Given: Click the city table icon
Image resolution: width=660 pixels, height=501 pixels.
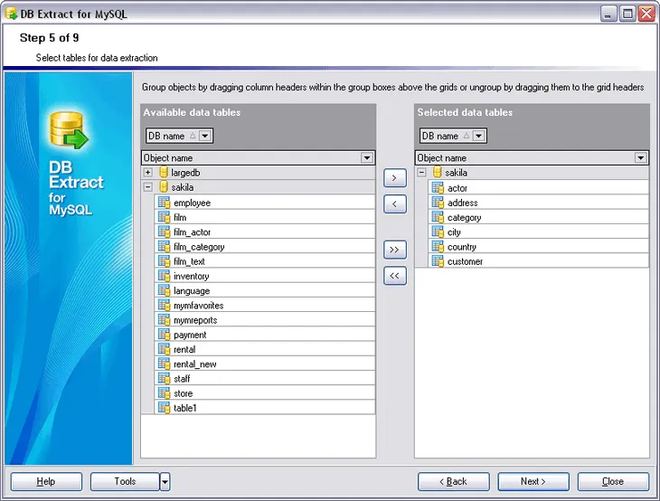Looking at the screenshot, I should 438,232.
